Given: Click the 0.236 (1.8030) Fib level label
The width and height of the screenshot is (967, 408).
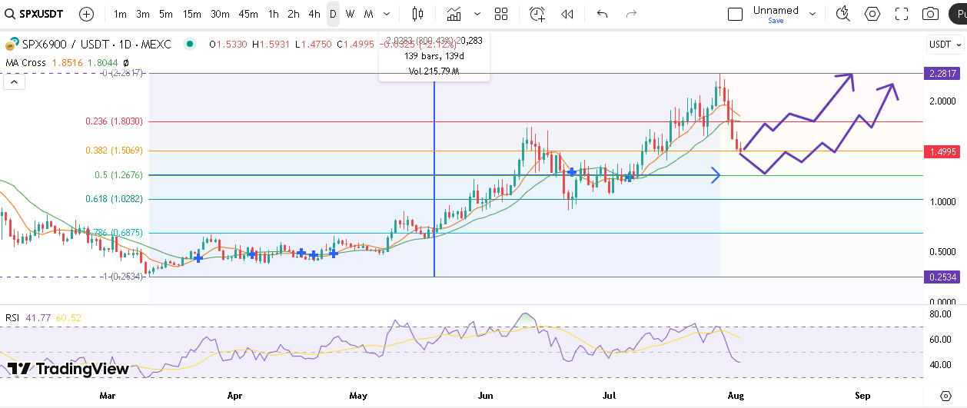Looking at the screenshot, I should pyautogui.click(x=114, y=121).
